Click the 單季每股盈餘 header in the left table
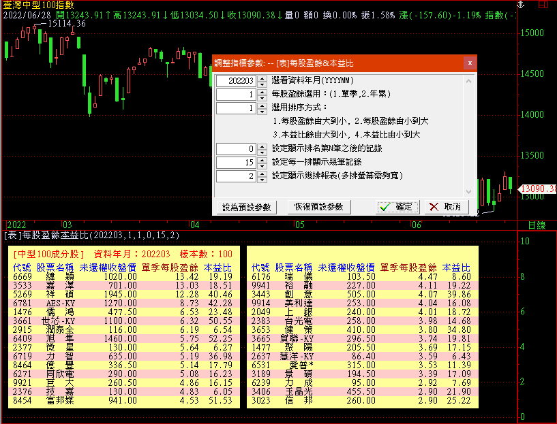 pyautogui.click(x=170, y=267)
